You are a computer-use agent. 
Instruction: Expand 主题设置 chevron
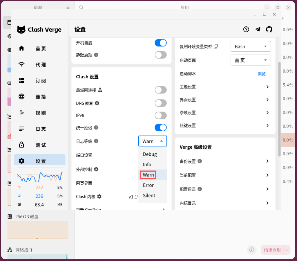point(267,87)
